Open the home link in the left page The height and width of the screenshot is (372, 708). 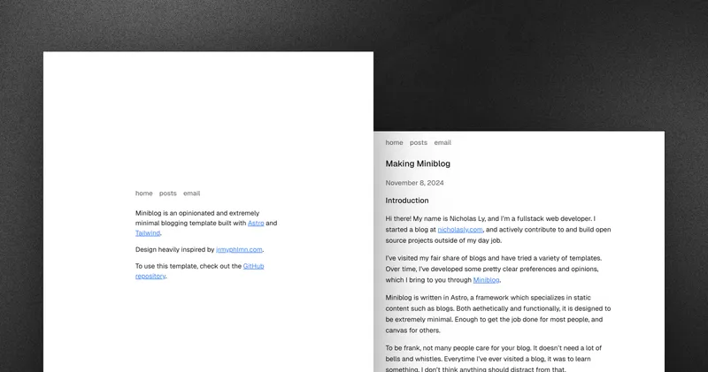pyautogui.click(x=143, y=194)
